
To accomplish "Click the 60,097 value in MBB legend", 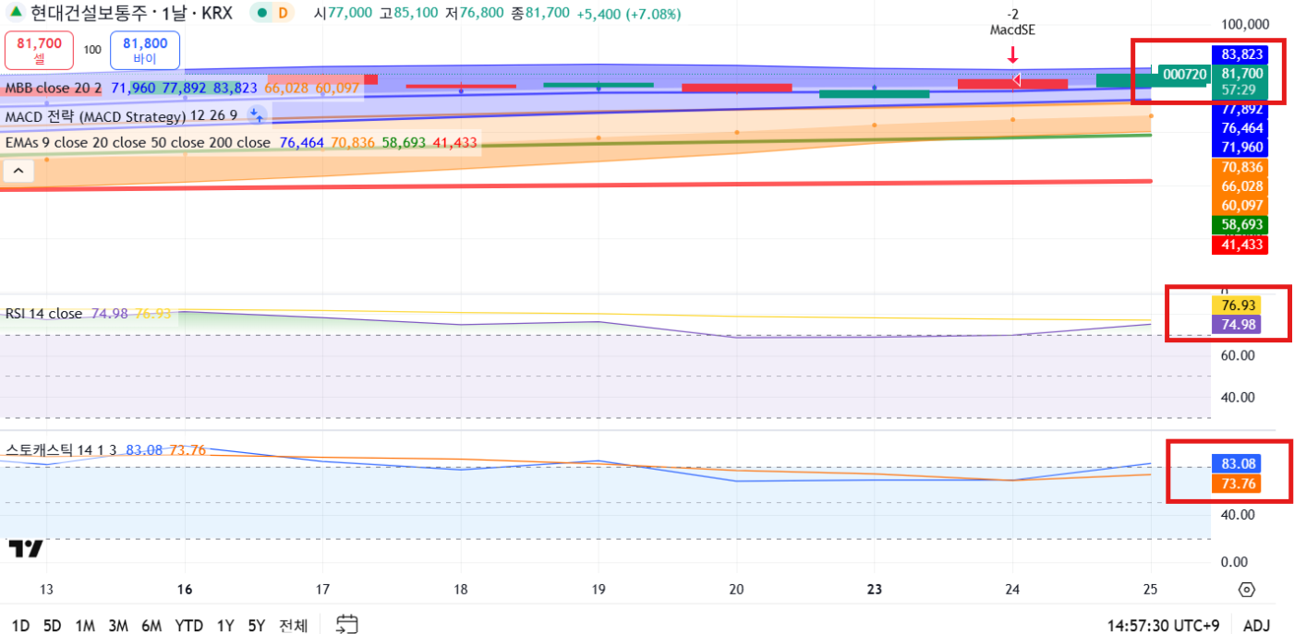I will (x=337, y=89).
